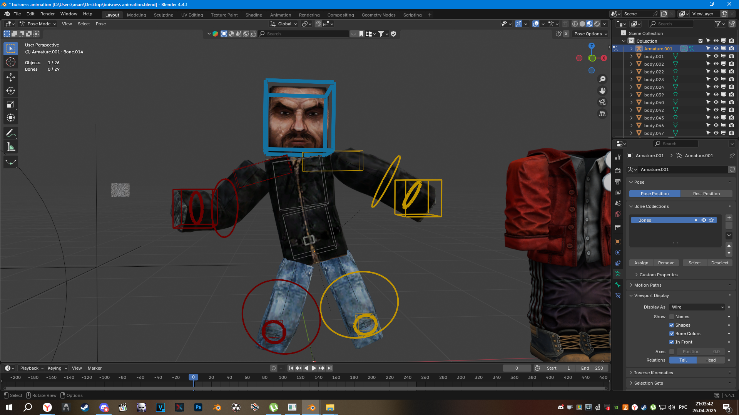Click Blender icon in Windows taskbar
Image resolution: width=739 pixels, height=415 pixels.
click(311, 407)
